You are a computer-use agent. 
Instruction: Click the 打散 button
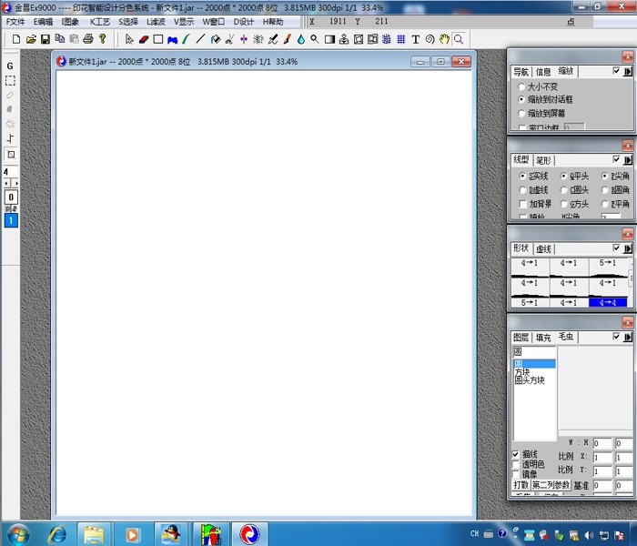[521, 485]
